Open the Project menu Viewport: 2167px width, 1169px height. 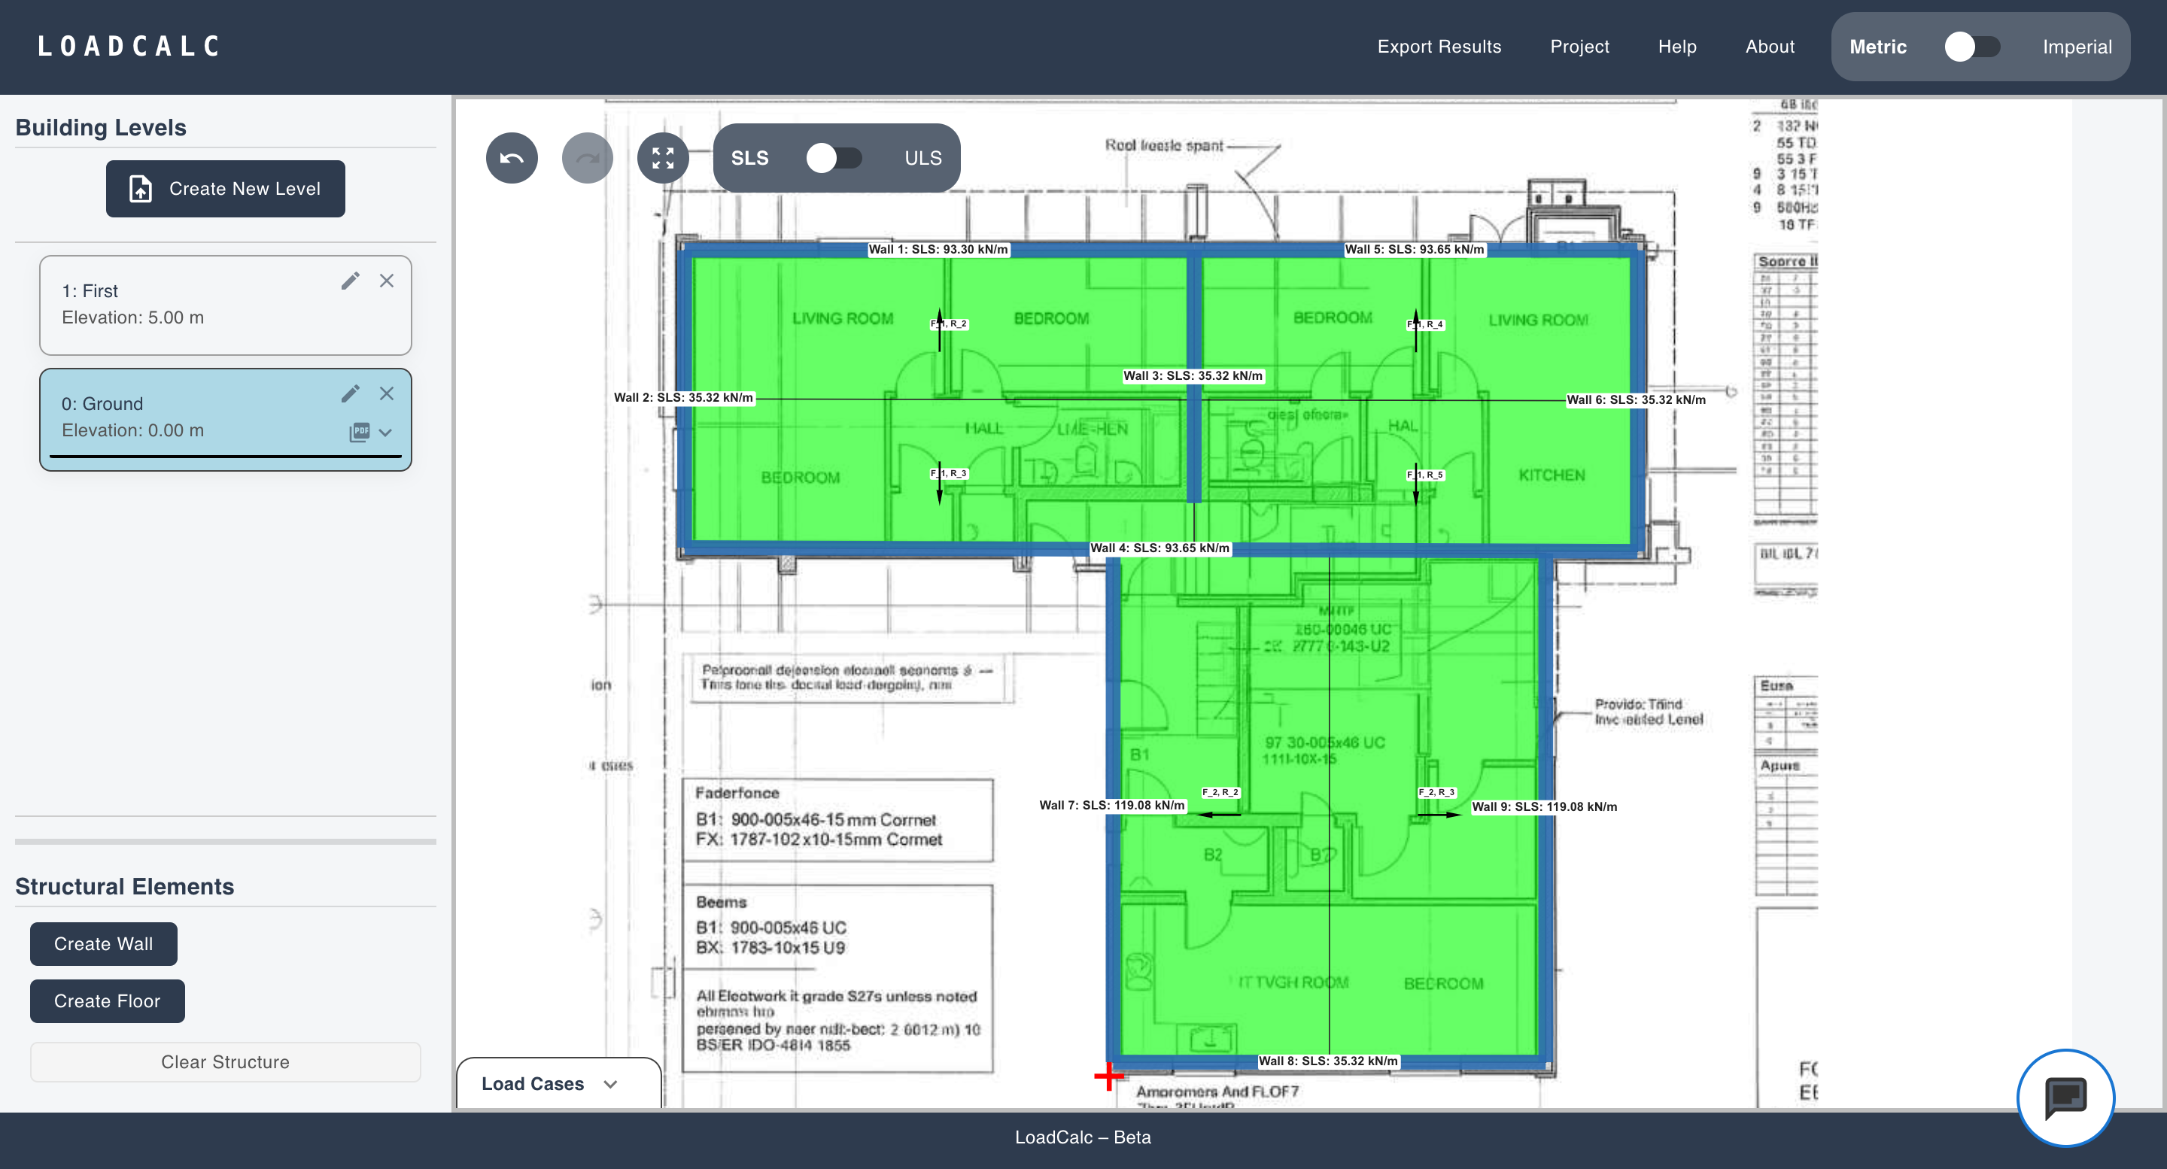pyautogui.click(x=1579, y=46)
